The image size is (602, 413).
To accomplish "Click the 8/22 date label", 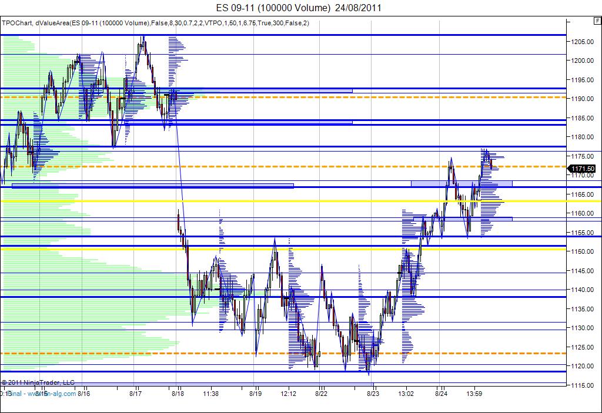I will tap(321, 394).
